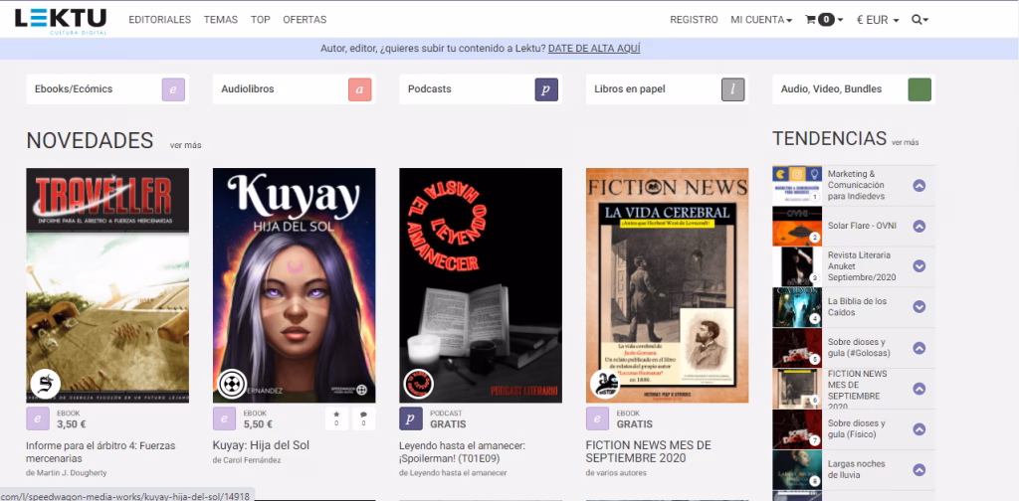Select Audiolibros category
This screenshot has width=1019, height=501.
294,89
